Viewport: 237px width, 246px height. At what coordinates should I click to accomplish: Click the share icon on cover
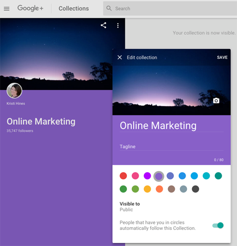pyautogui.click(x=104, y=25)
